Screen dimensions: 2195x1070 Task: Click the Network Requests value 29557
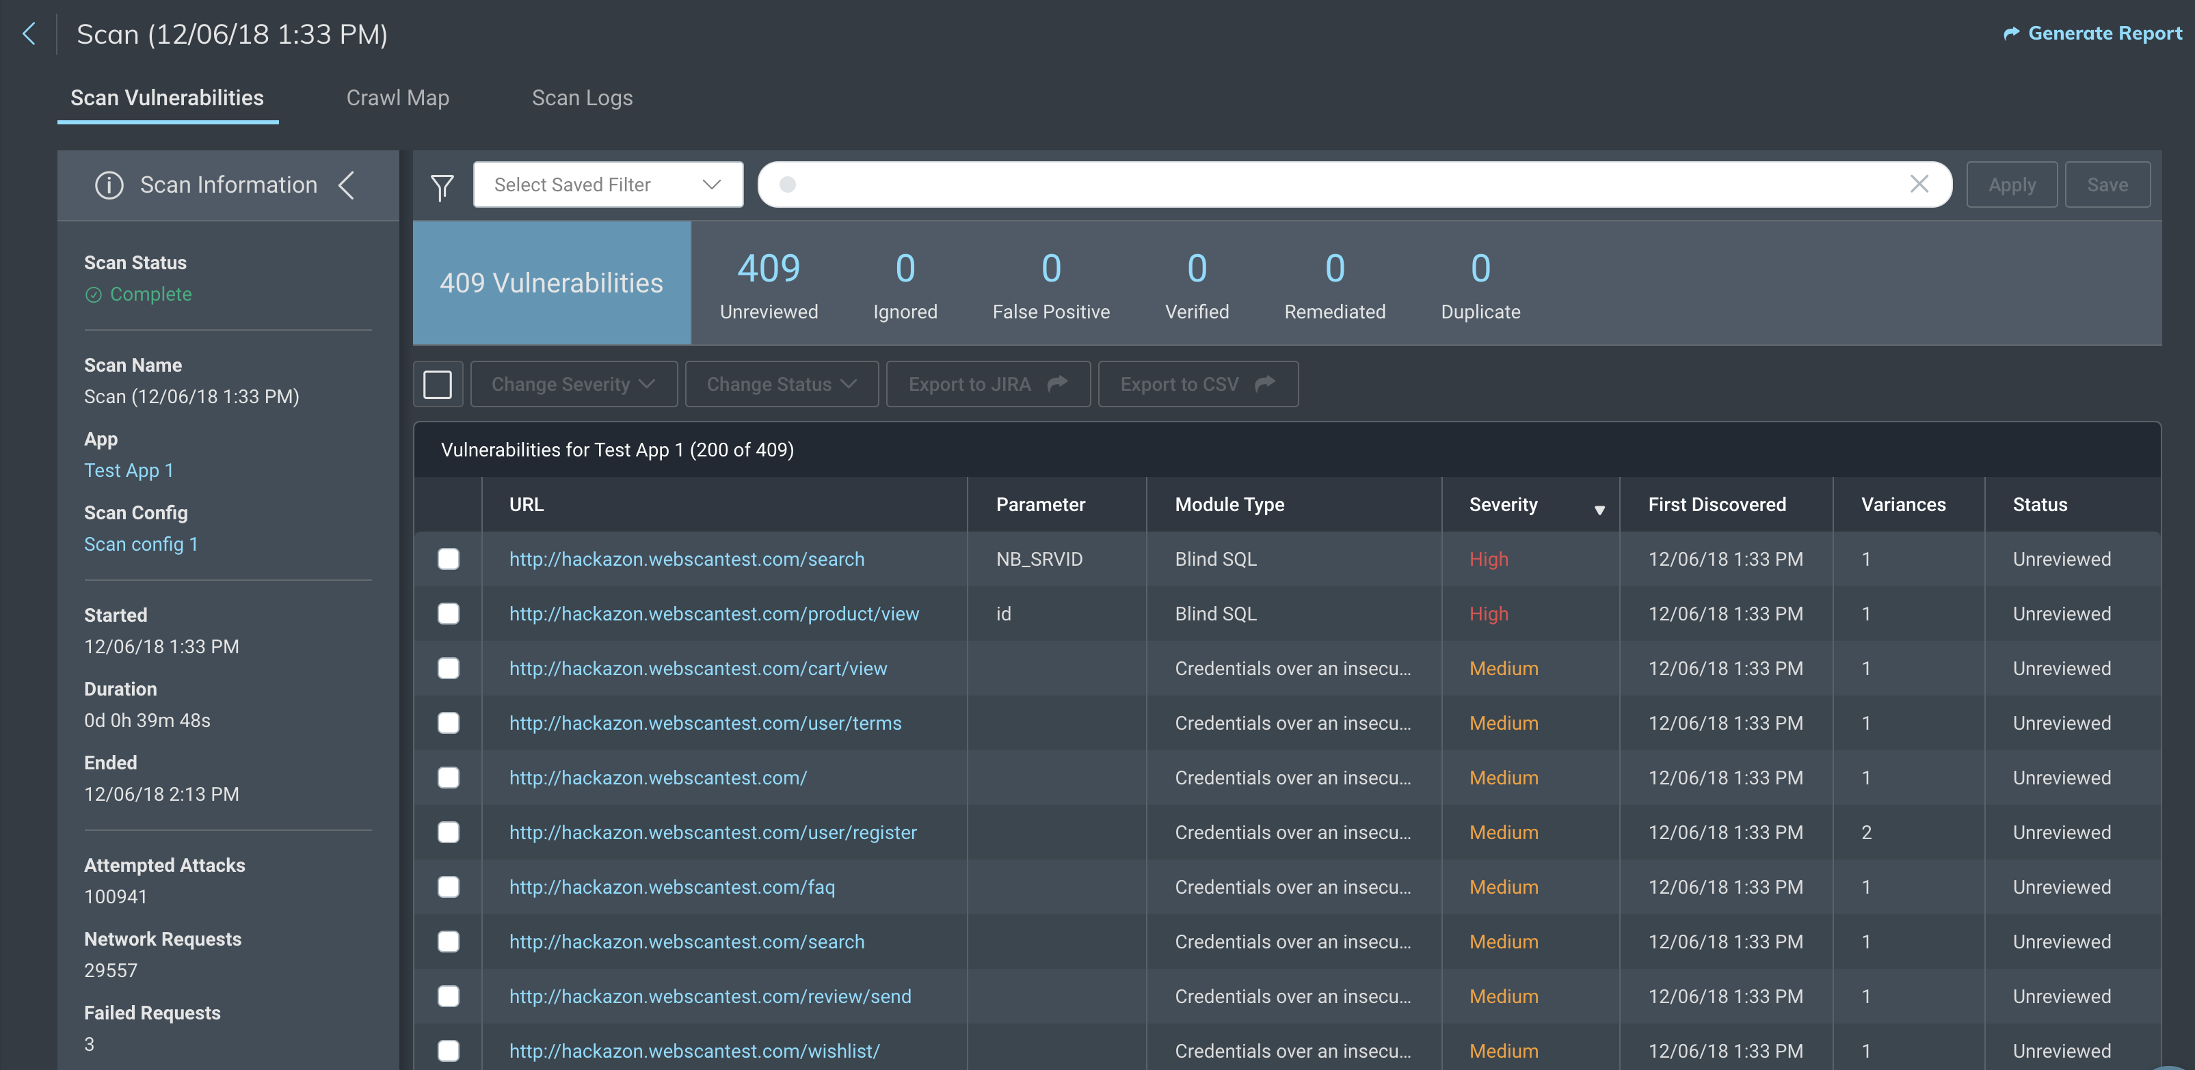(111, 970)
